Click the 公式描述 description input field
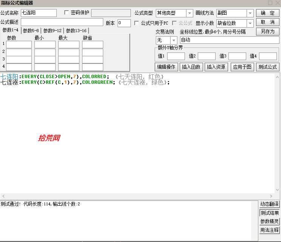Image resolution: width=281 pixels, height=242 pixels. pos(62,22)
